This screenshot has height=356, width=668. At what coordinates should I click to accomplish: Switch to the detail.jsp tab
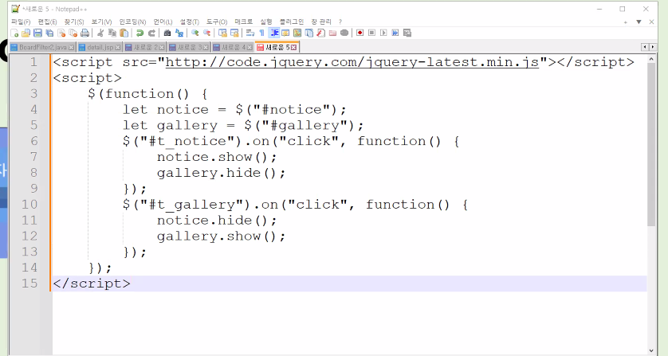[x=100, y=47]
